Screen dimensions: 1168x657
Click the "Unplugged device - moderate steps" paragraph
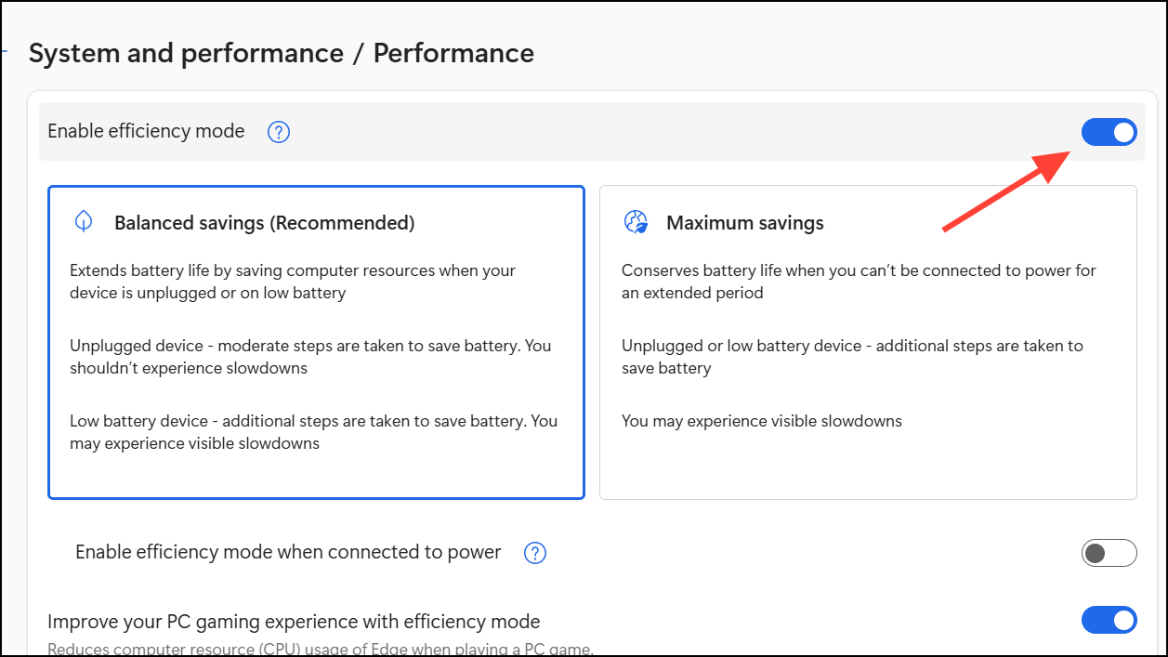point(310,357)
